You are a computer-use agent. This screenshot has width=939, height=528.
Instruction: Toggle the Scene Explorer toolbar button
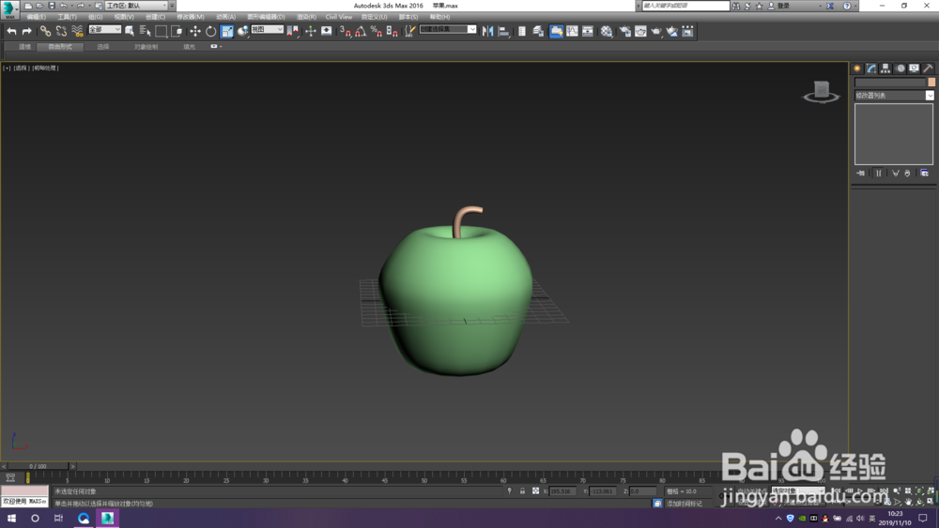[x=522, y=31]
